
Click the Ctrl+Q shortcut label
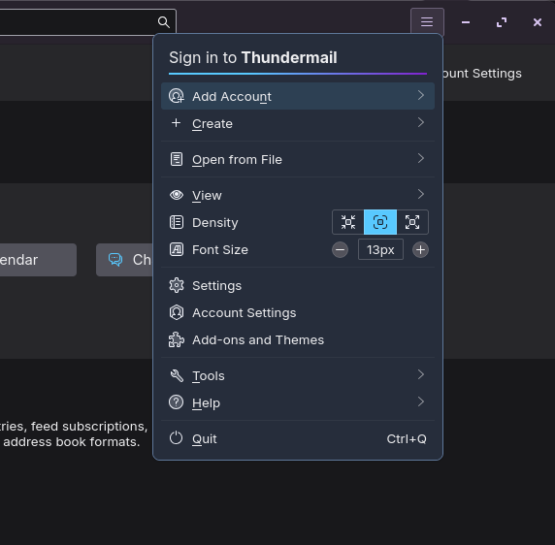(407, 439)
